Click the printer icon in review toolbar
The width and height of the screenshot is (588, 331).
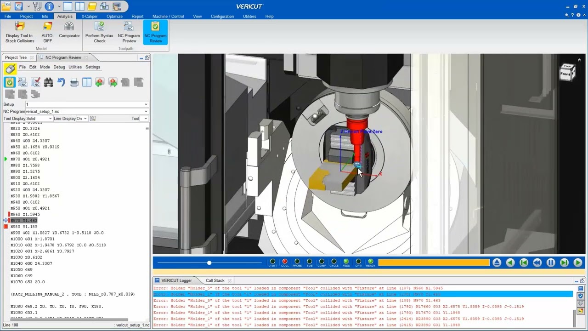tap(74, 82)
